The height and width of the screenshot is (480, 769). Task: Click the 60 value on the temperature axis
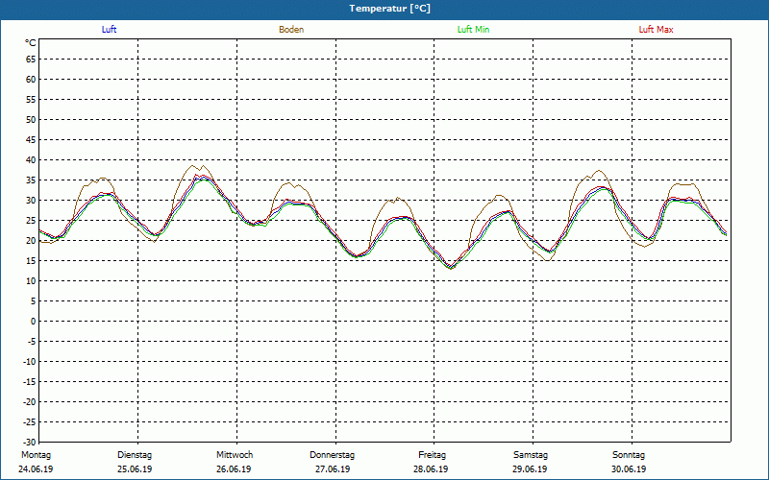coord(31,80)
